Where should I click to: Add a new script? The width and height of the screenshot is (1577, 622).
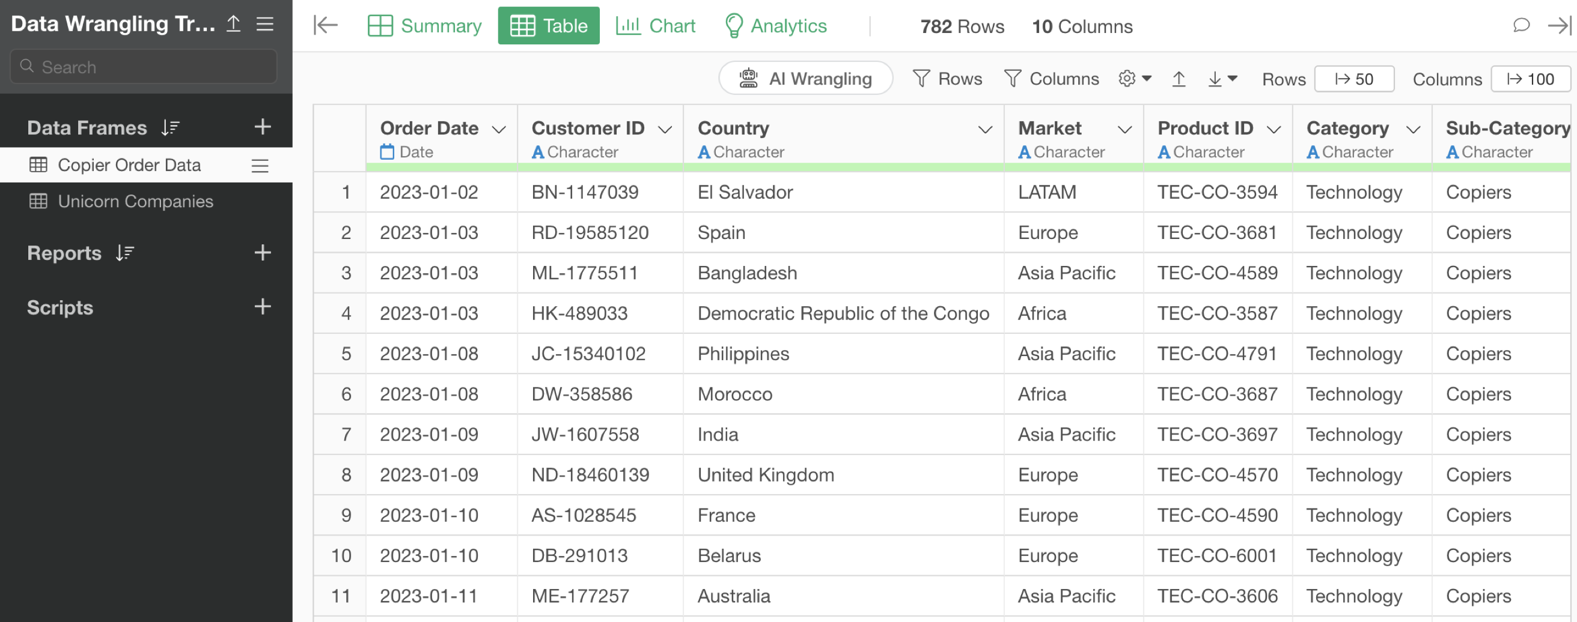click(263, 306)
